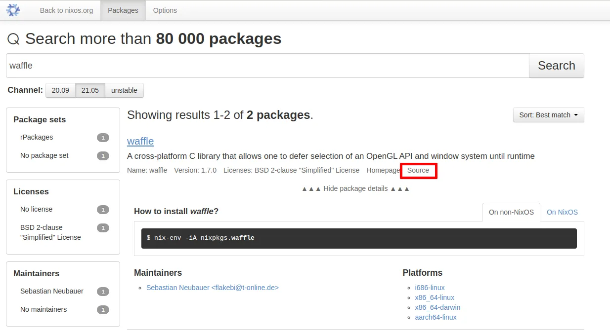The height and width of the screenshot is (331, 610).
Task: Select the 21.05 channel
Action: point(90,90)
